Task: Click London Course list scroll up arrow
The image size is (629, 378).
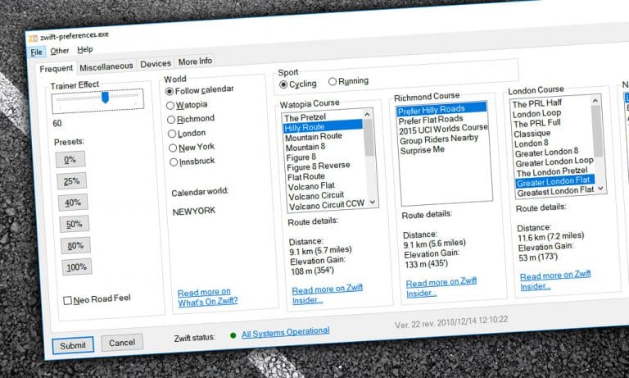Action: pyautogui.click(x=595, y=100)
